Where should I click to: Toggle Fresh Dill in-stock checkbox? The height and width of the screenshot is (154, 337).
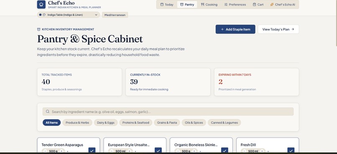(291, 151)
